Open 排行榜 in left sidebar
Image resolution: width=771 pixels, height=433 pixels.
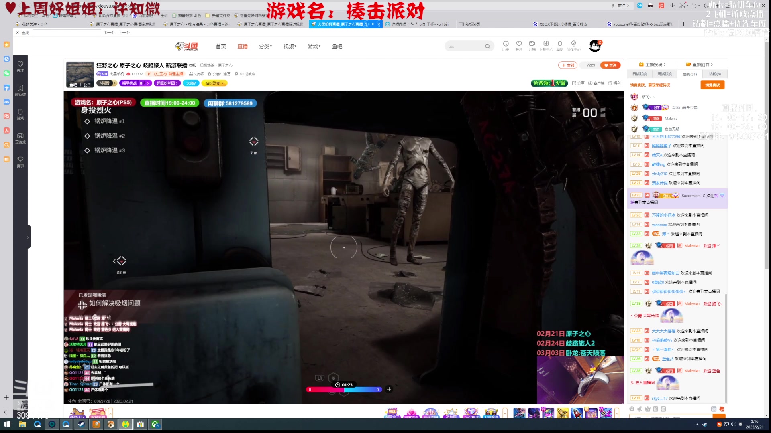coord(20,90)
